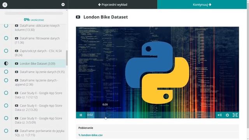
Task: Click video icon for London Bike Dataset row
Action: coord(16,63)
